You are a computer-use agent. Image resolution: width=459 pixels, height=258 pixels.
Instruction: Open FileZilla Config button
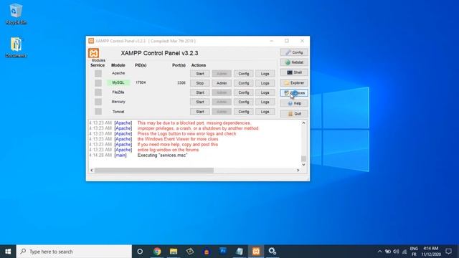(243, 92)
